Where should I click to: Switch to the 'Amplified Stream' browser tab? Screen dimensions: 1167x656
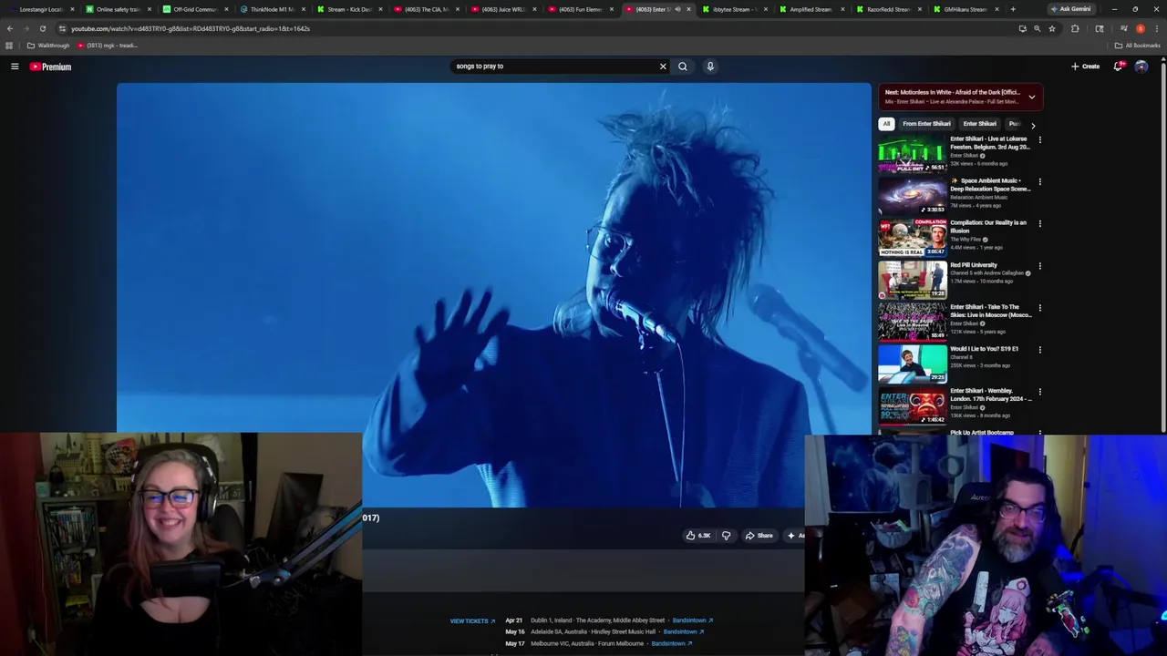pyautogui.click(x=810, y=9)
